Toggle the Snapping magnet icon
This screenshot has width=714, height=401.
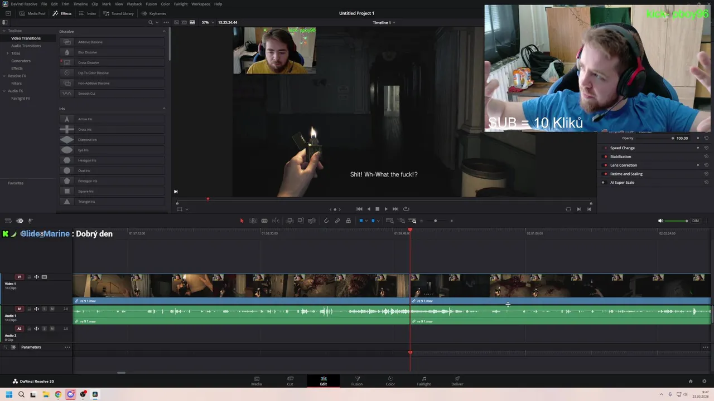pos(326,221)
